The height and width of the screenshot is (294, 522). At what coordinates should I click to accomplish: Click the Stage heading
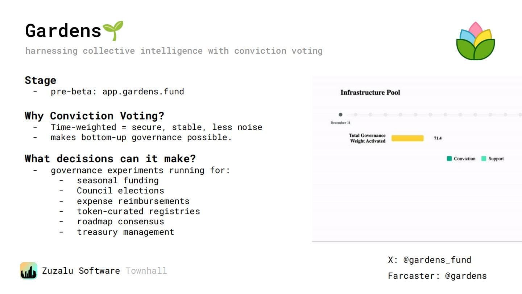click(41, 80)
